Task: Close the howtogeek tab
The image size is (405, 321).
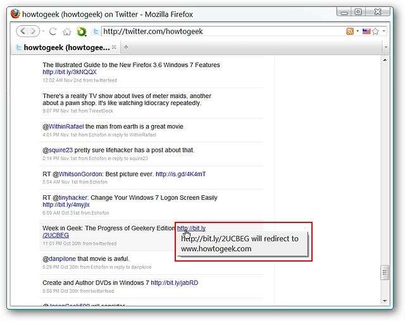Action: [x=114, y=47]
